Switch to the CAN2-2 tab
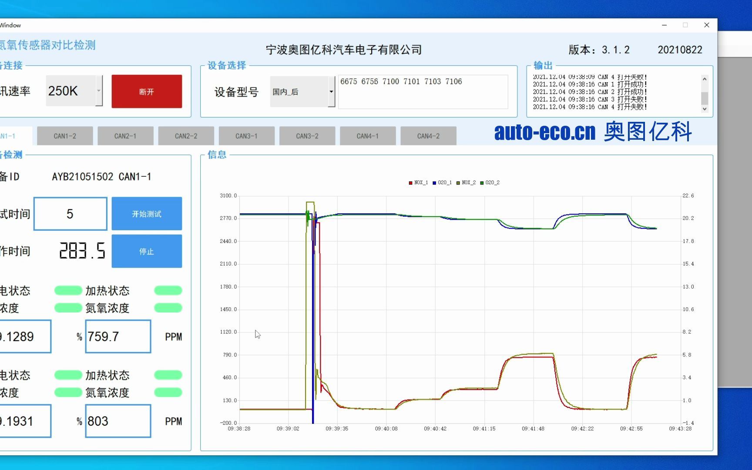752x470 pixels. (186, 136)
